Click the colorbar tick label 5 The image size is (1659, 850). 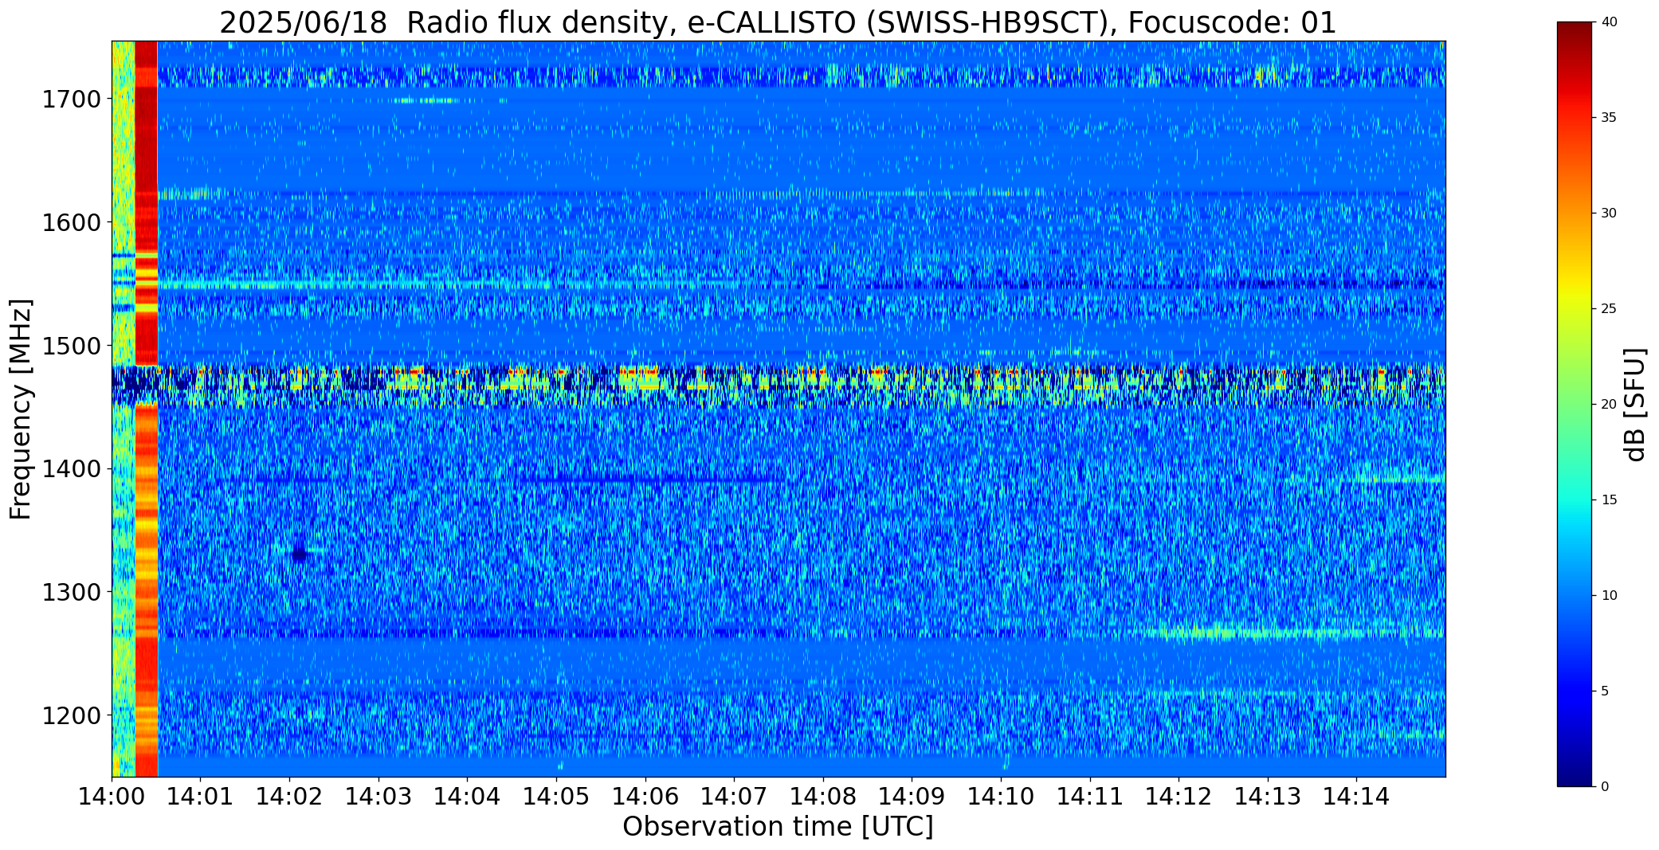(1605, 691)
